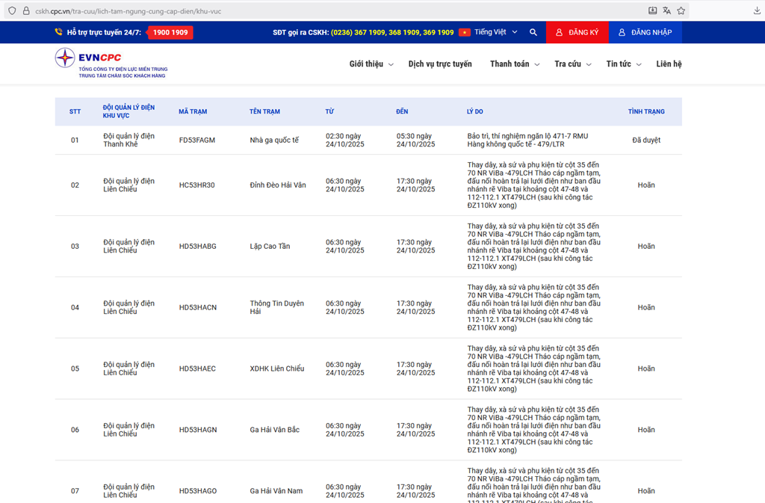Image resolution: width=765 pixels, height=503 pixels.
Task: Click the site security lock icon
Action: 25,11
